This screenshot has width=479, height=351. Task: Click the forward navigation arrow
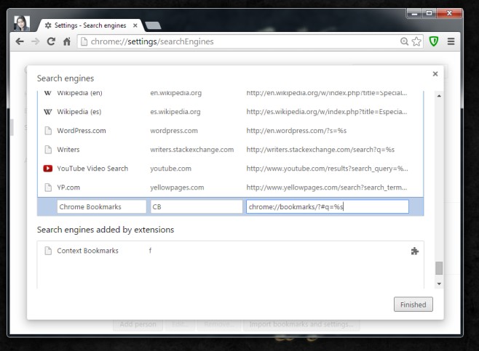tap(36, 41)
